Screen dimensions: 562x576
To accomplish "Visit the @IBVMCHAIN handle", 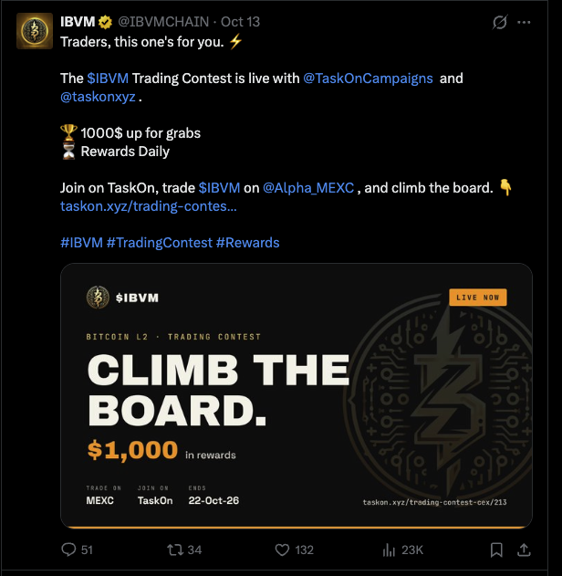I will [163, 22].
